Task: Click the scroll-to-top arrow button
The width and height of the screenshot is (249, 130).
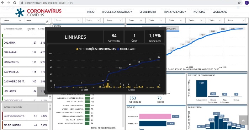Action: [x=243, y=121]
